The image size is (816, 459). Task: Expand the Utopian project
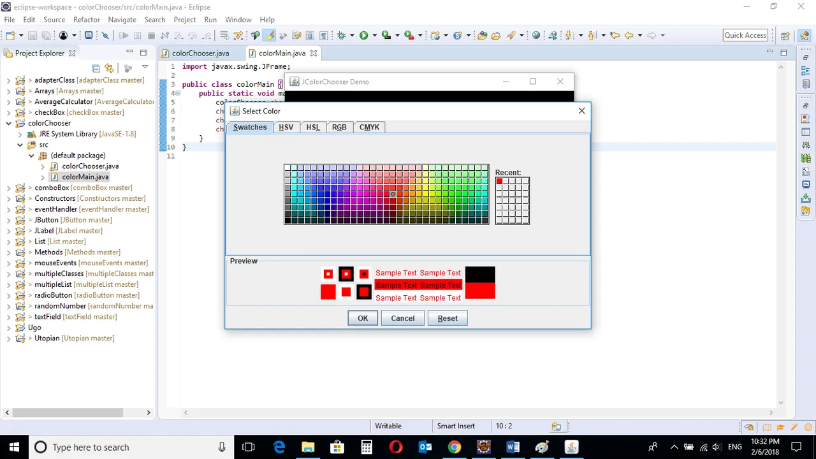point(8,338)
